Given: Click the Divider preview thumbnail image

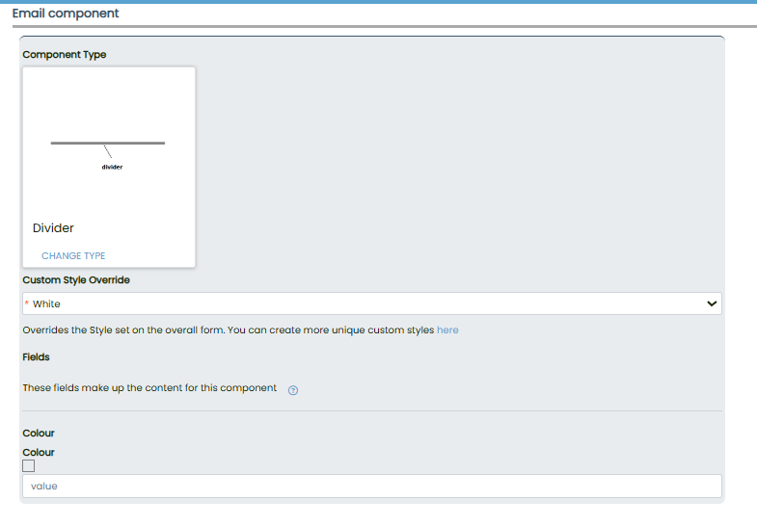Looking at the screenshot, I should tap(108, 145).
